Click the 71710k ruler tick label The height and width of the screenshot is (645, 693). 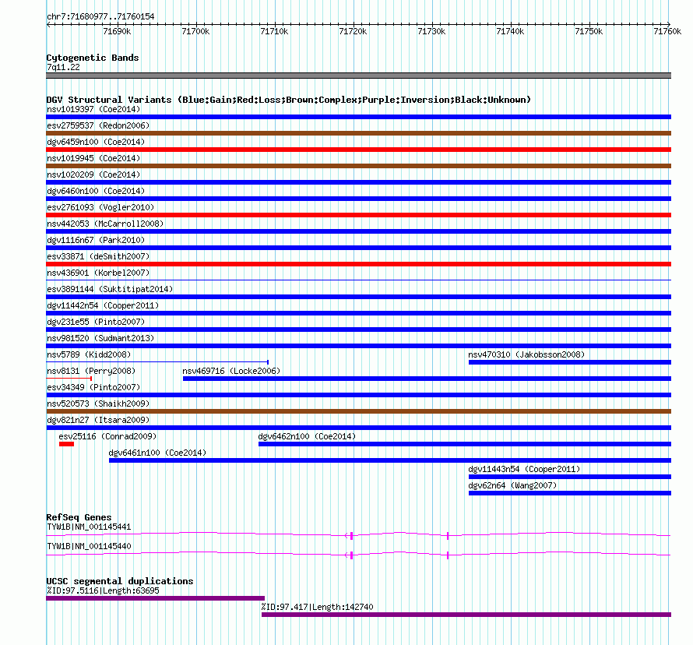pos(274,31)
